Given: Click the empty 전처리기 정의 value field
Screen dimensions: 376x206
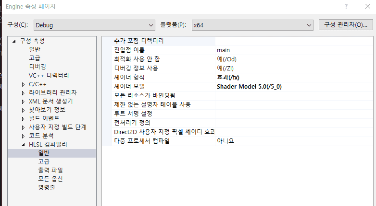Looking at the screenshot, I should pyautogui.click(x=294, y=123).
